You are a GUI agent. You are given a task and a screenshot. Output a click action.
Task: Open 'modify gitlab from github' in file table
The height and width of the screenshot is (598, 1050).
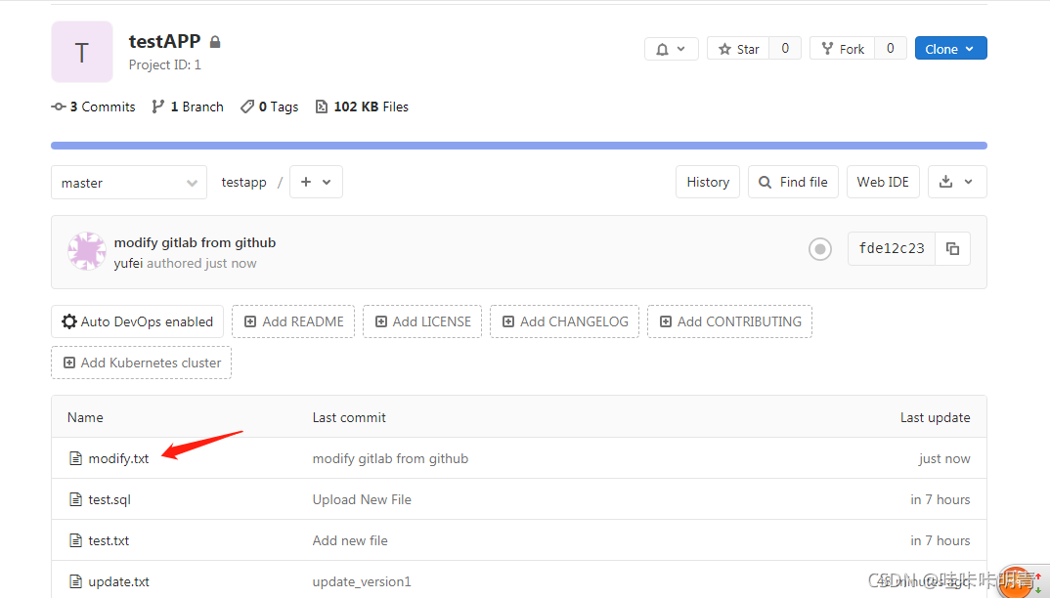click(x=390, y=458)
